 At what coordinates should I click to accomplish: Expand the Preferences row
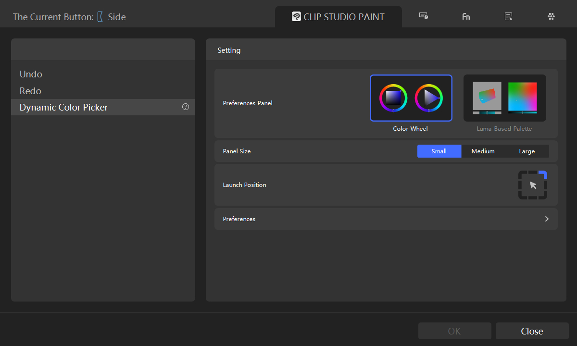386,219
